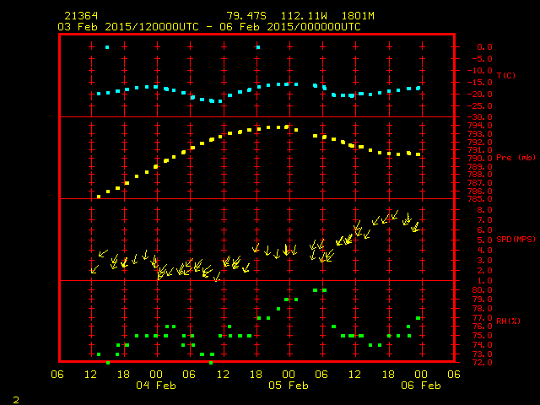
Task: Select the start date 03 Feb 2015/120000UTC
Action: tap(127, 26)
